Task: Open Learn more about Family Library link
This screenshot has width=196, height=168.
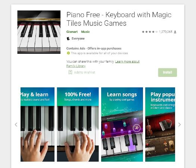Action: tap(103, 64)
